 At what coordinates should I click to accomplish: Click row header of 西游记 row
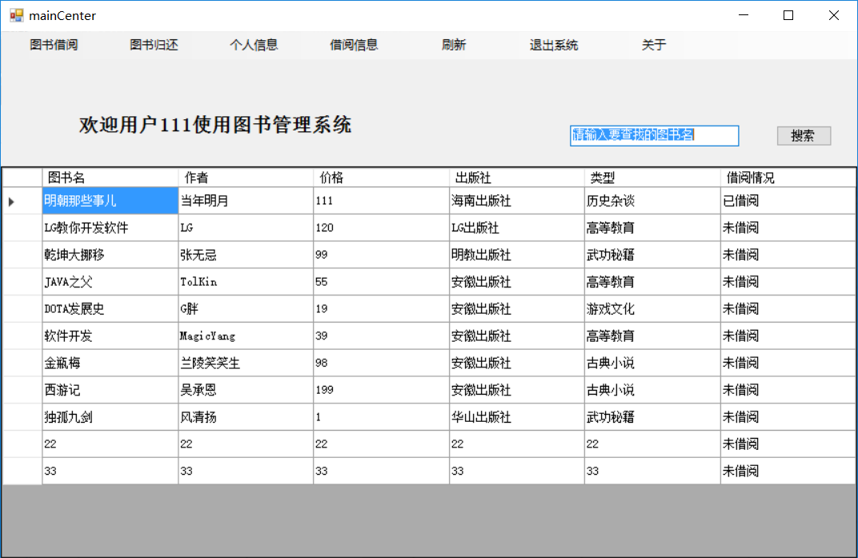click(x=22, y=390)
